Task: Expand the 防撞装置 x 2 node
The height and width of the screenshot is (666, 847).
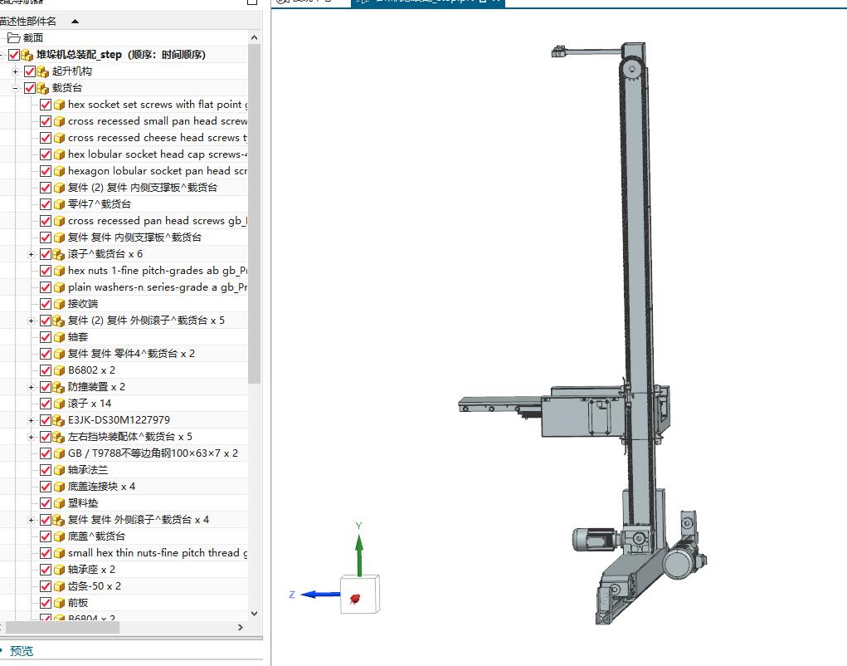Action: click(x=31, y=387)
